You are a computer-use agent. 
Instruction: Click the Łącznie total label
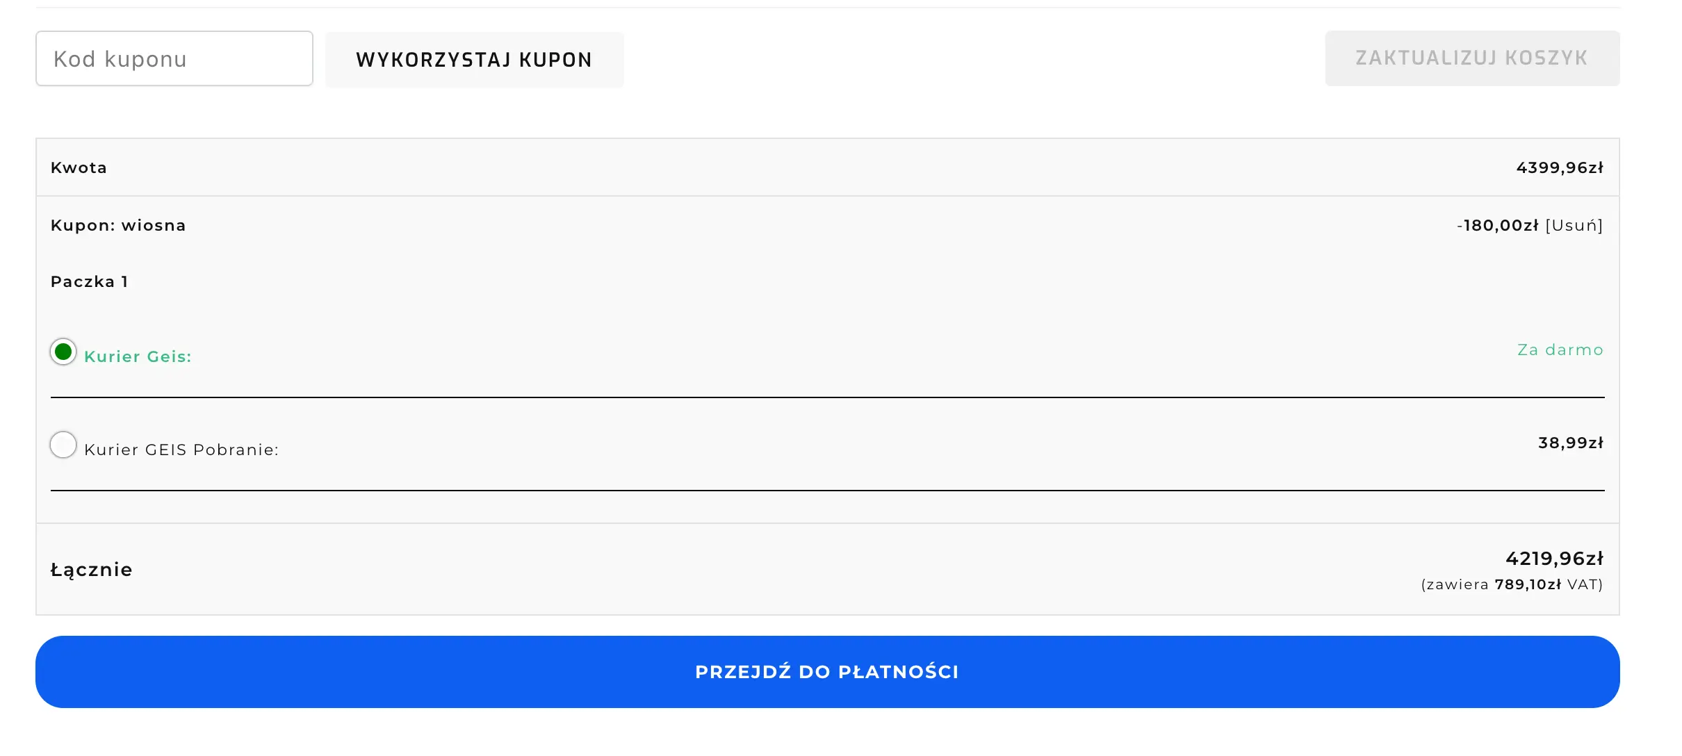click(91, 570)
